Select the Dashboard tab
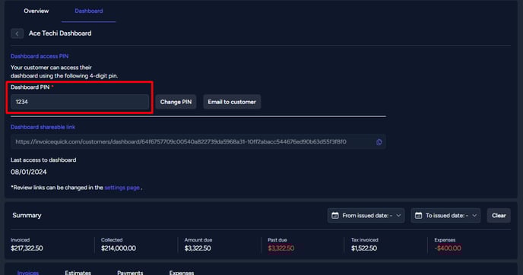 pyautogui.click(x=89, y=11)
